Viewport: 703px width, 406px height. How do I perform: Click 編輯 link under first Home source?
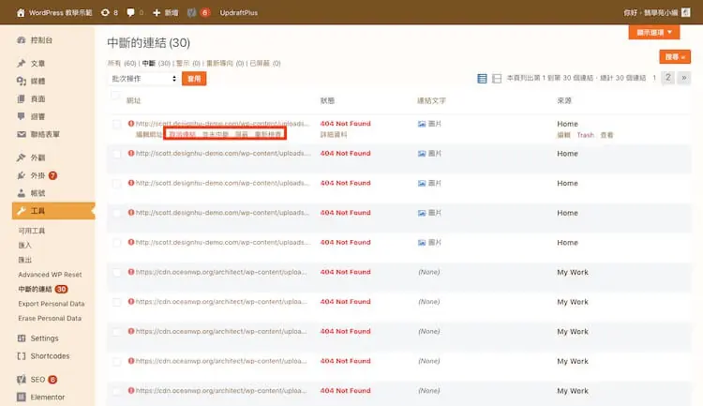tap(563, 135)
